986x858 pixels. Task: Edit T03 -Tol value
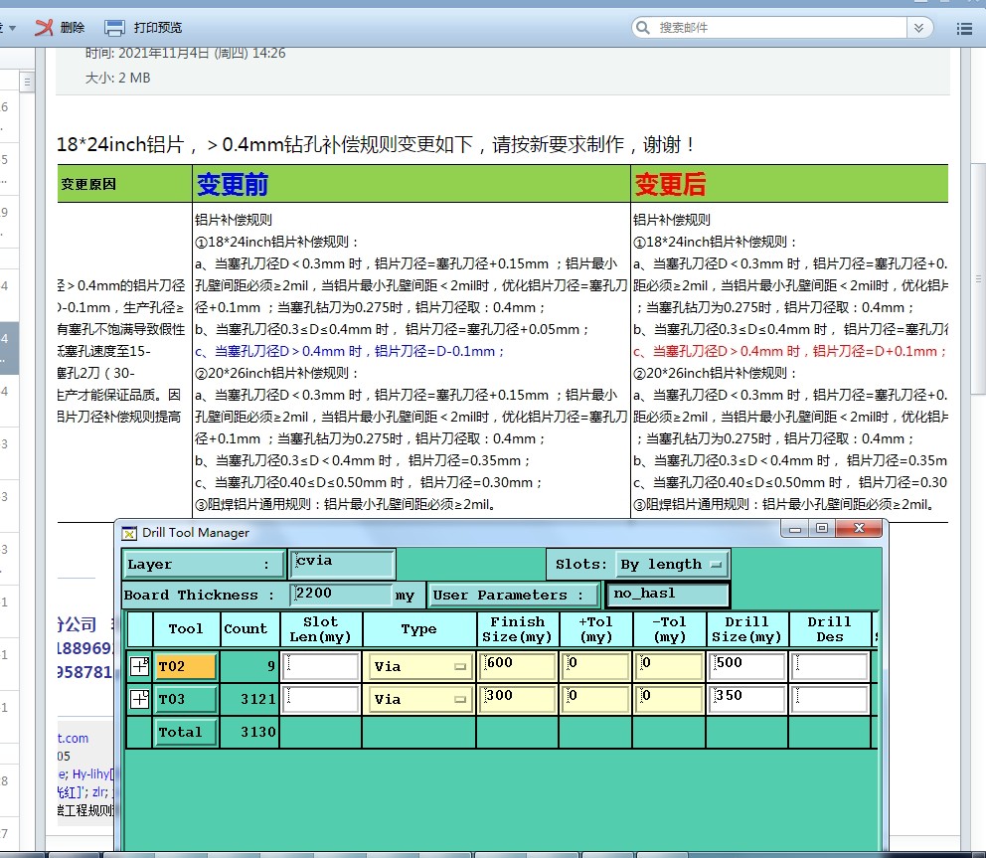(669, 699)
